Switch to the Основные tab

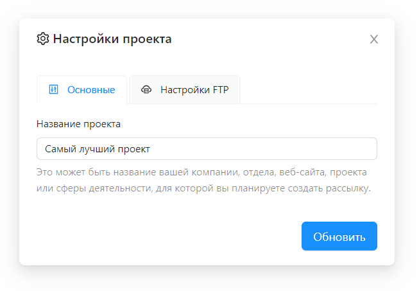click(81, 89)
